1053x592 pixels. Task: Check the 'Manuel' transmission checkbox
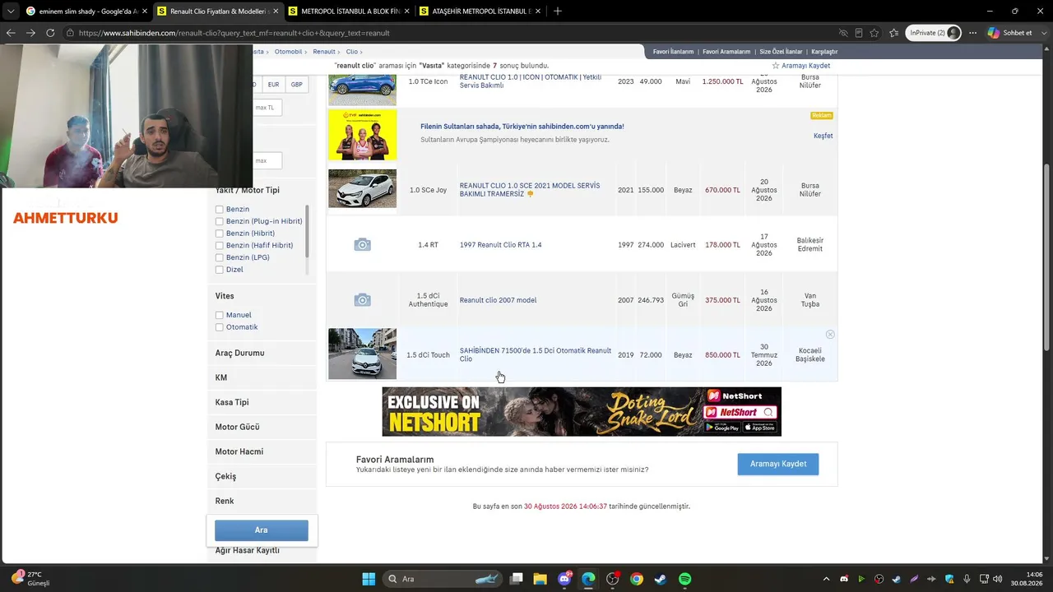click(x=220, y=315)
